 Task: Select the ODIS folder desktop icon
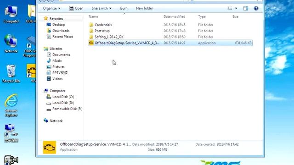click(x=31, y=14)
